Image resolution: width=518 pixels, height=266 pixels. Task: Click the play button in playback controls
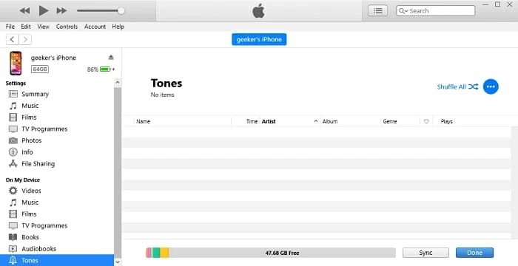click(x=43, y=10)
